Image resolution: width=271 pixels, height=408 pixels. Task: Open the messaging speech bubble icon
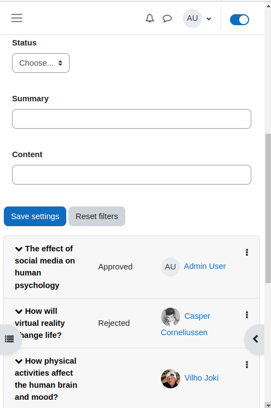[x=167, y=19]
